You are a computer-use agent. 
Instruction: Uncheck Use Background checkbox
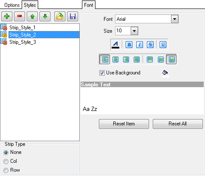102,73
